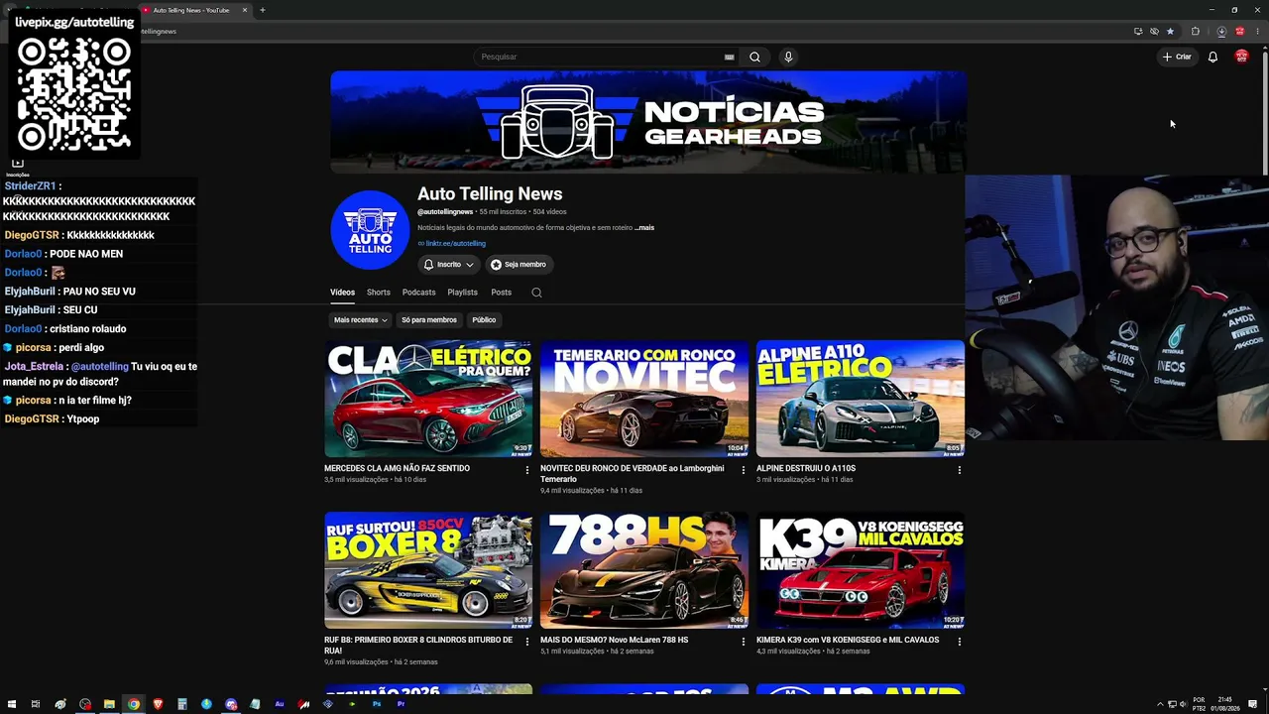This screenshot has width=1269, height=714.
Task: Open the Windows notification center icon
Action: click(1253, 704)
